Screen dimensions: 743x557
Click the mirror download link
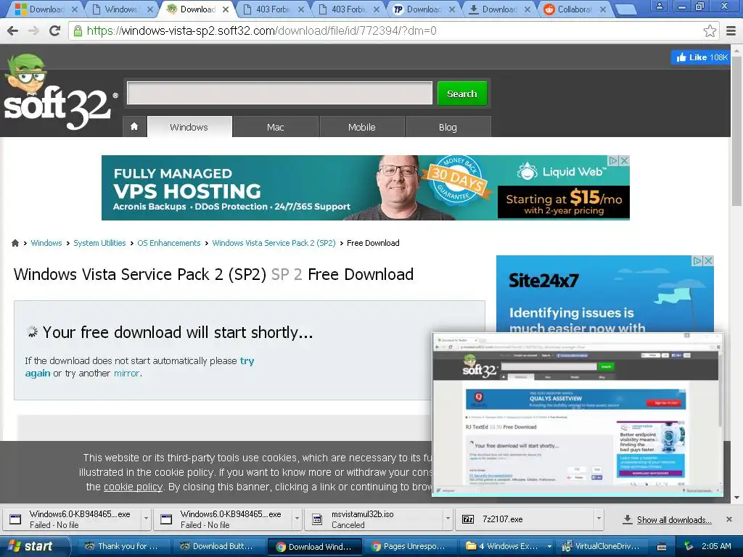click(x=126, y=374)
